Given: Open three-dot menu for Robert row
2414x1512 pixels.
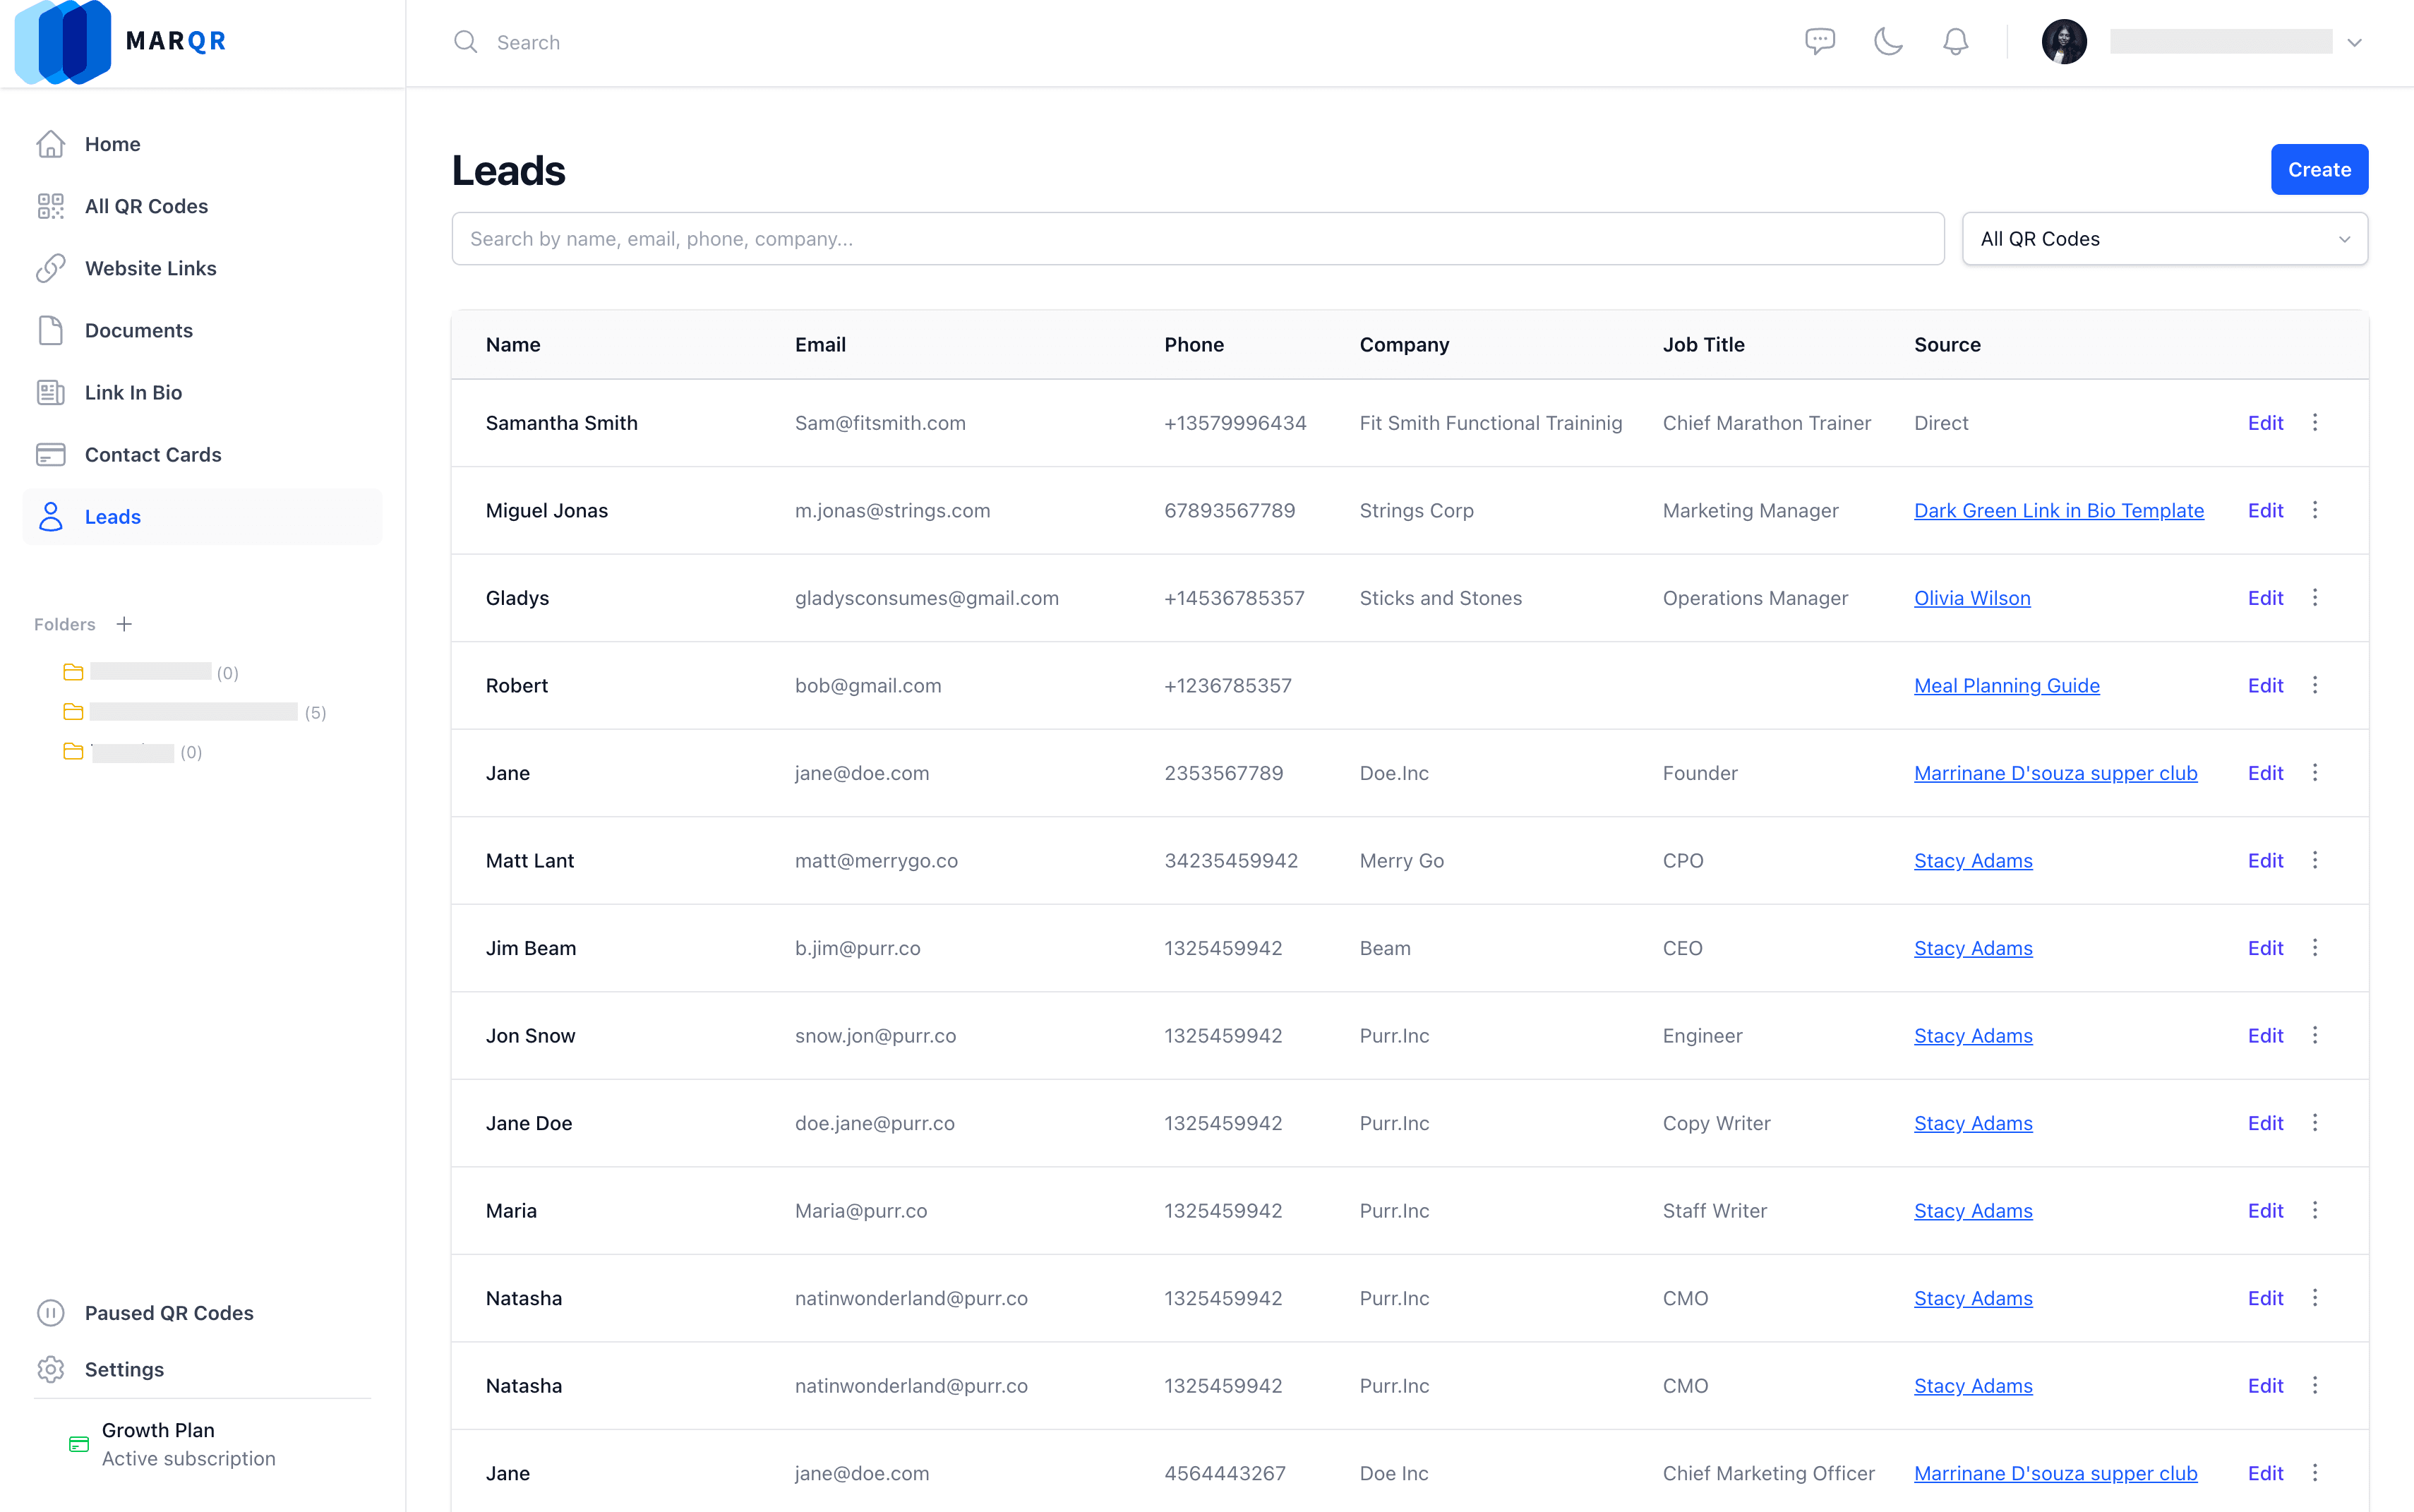Looking at the screenshot, I should click(x=2315, y=686).
